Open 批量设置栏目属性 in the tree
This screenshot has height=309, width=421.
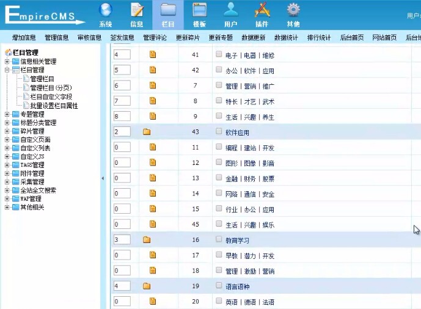point(54,106)
